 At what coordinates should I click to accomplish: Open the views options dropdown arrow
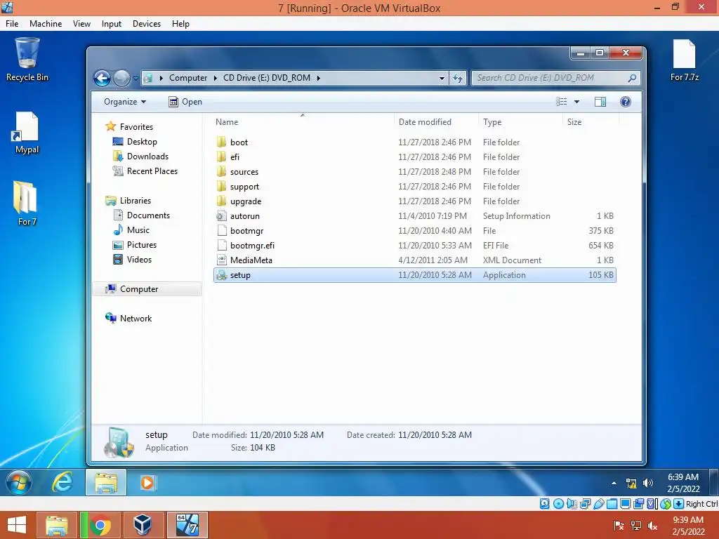click(x=577, y=102)
